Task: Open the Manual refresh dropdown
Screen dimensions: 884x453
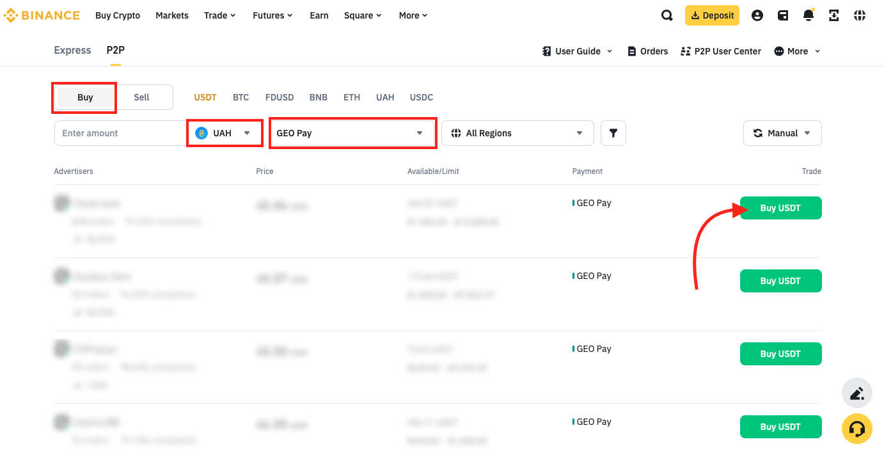Action: pyautogui.click(x=782, y=133)
